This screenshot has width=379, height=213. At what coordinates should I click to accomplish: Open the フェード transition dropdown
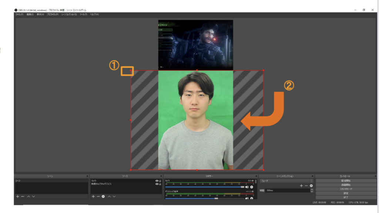pos(286,181)
